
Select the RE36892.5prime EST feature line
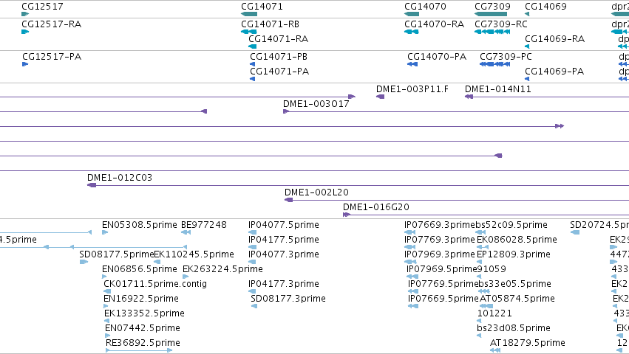coord(139,350)
